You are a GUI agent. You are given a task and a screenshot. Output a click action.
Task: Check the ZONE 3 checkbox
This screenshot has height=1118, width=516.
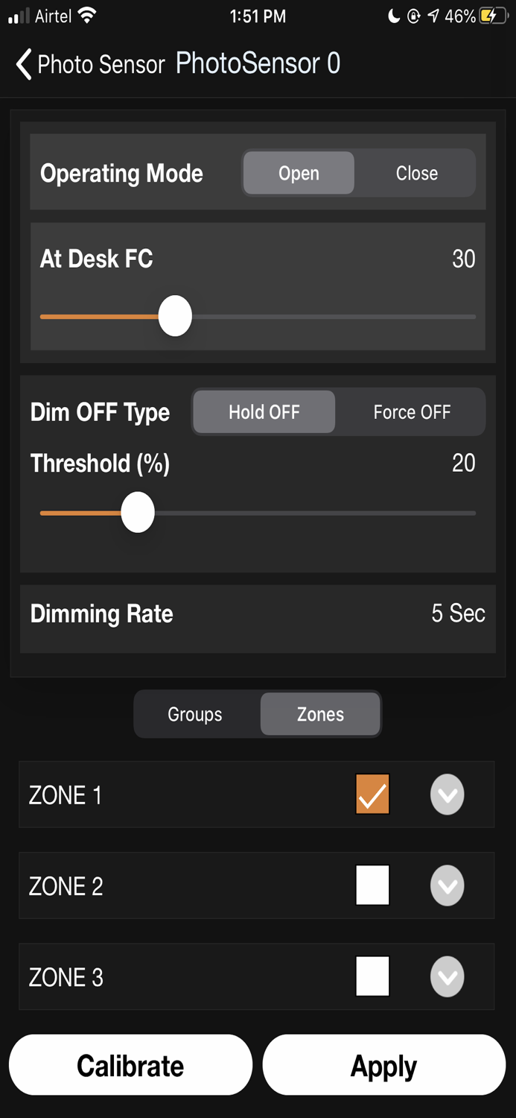(372, 976)
